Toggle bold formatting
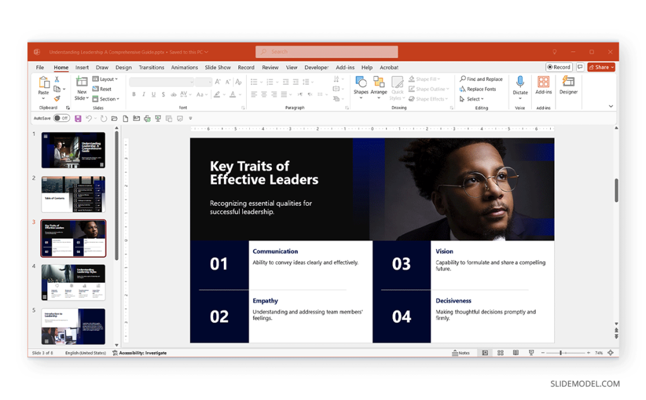This screenshot has width=646, height=400. click(x=134, y=95)
